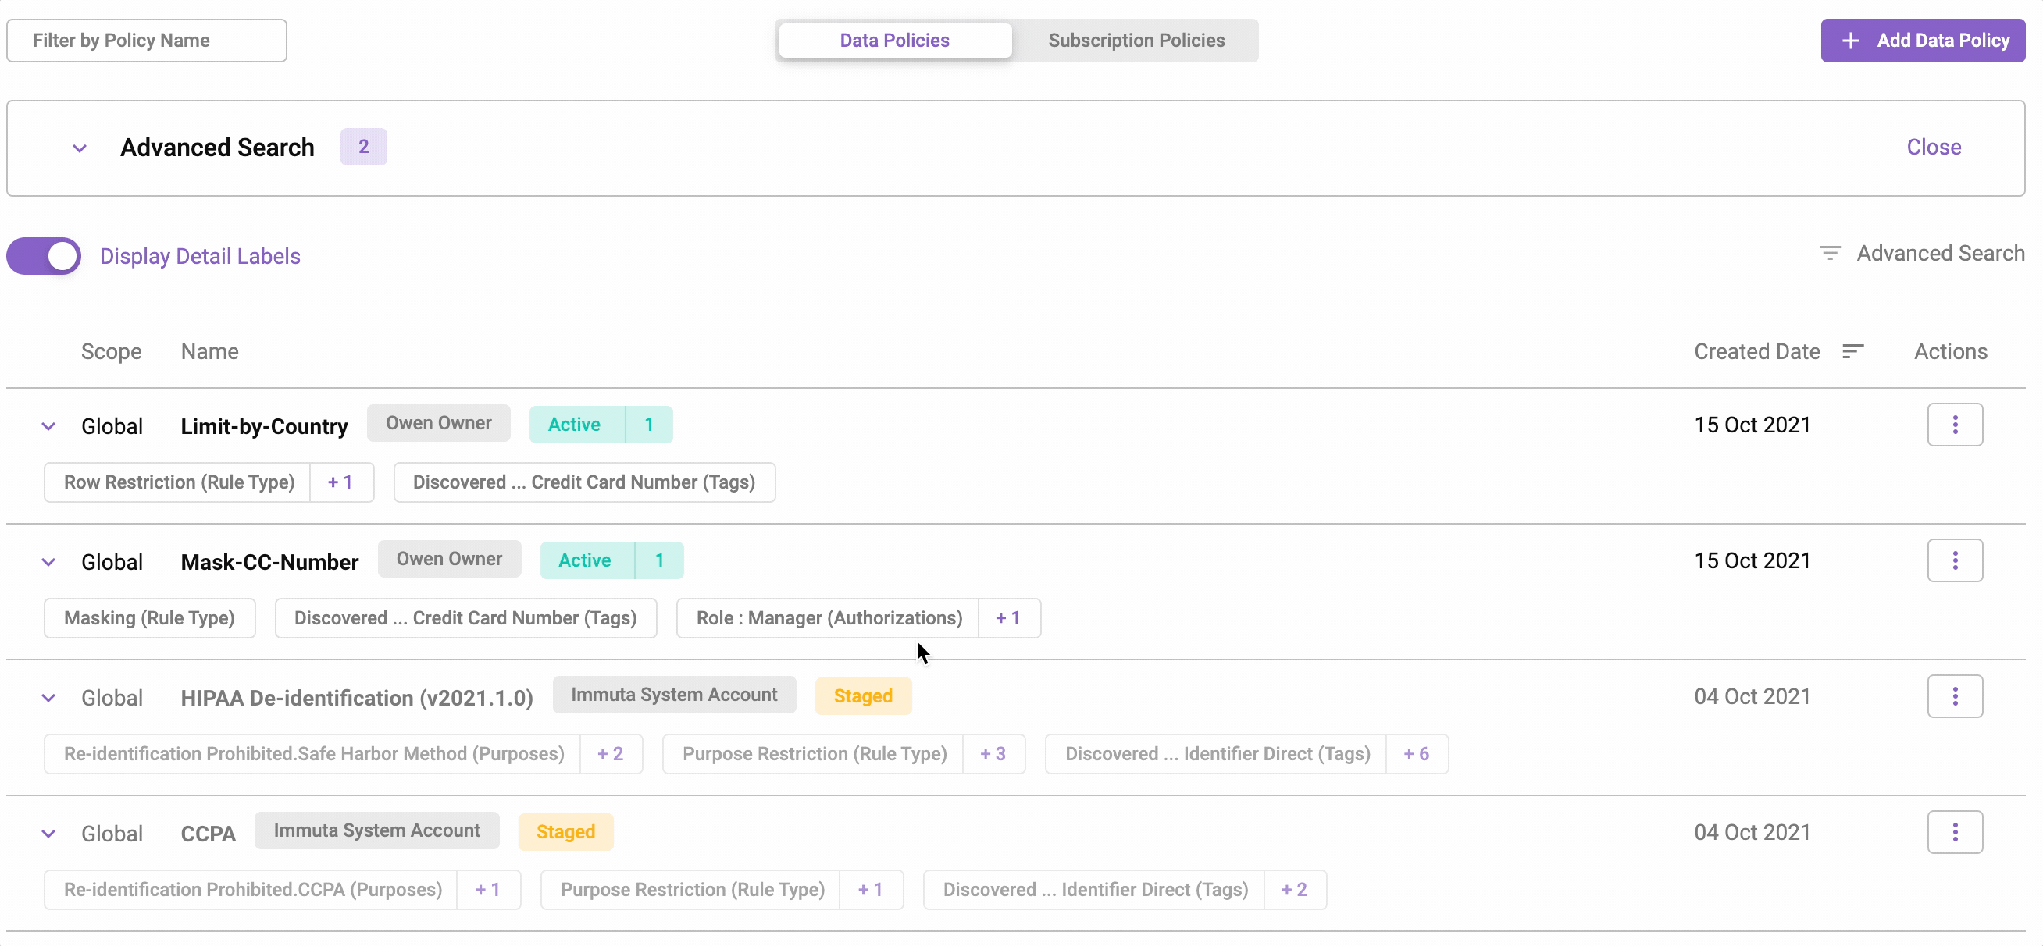This screenshot has width=2043, height=946.
Task: Click +6 on Discovered Identifier Direct tags
Action: point(1416,753)
